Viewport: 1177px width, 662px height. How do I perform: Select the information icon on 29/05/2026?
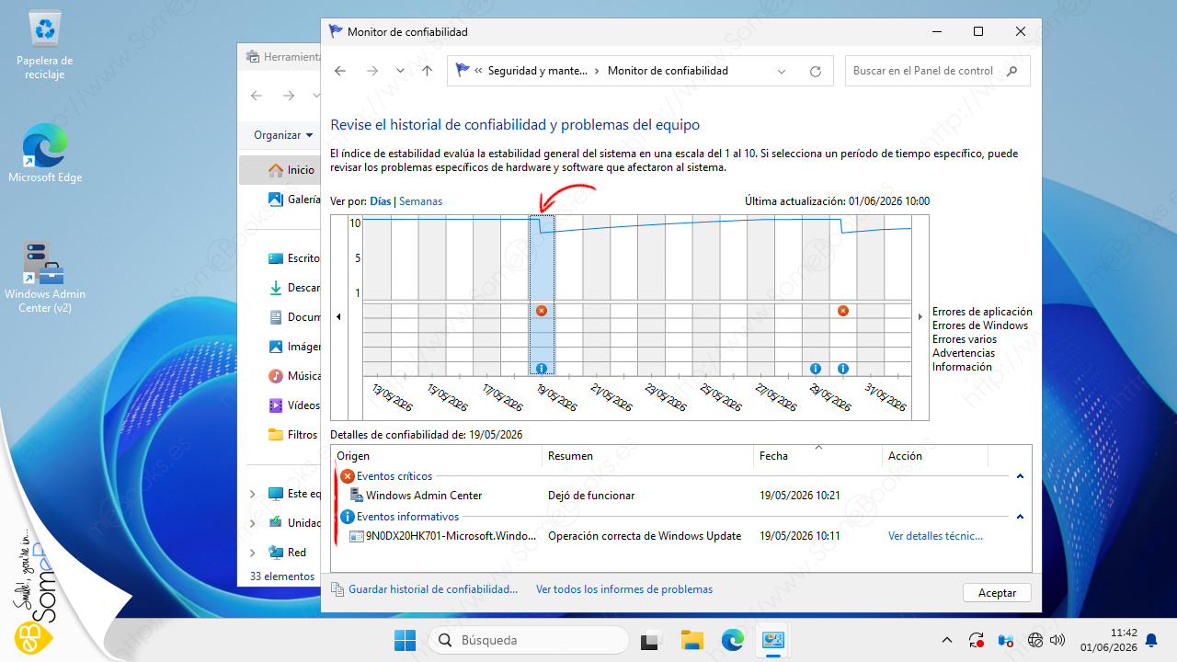coord(816,369)
